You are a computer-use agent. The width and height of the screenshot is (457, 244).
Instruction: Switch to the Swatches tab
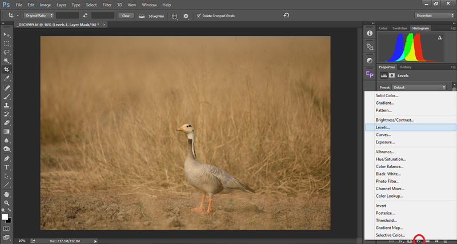tap(400, 28)
